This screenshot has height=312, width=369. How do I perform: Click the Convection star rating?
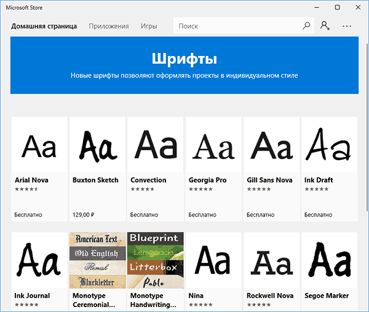pos(143,189)
